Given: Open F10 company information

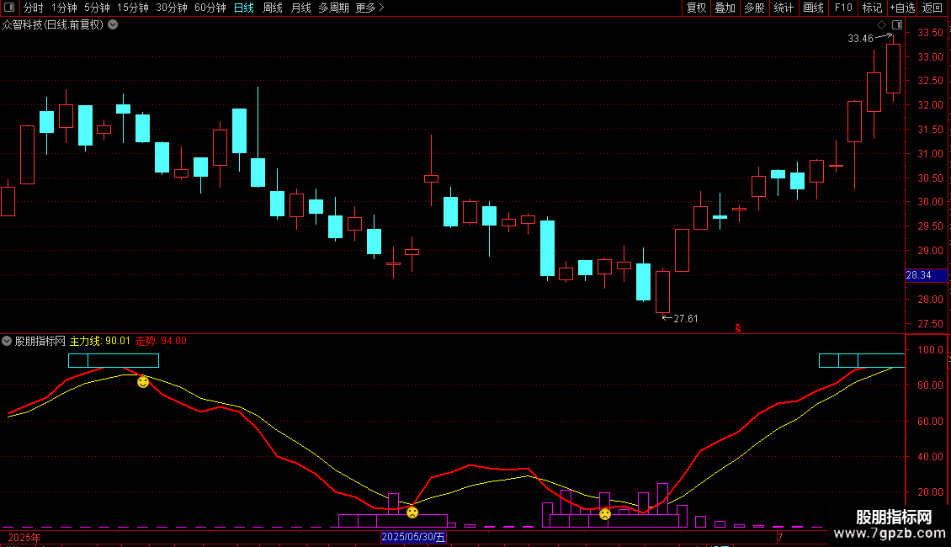Looking at the screenshot, I should point(843,8).
